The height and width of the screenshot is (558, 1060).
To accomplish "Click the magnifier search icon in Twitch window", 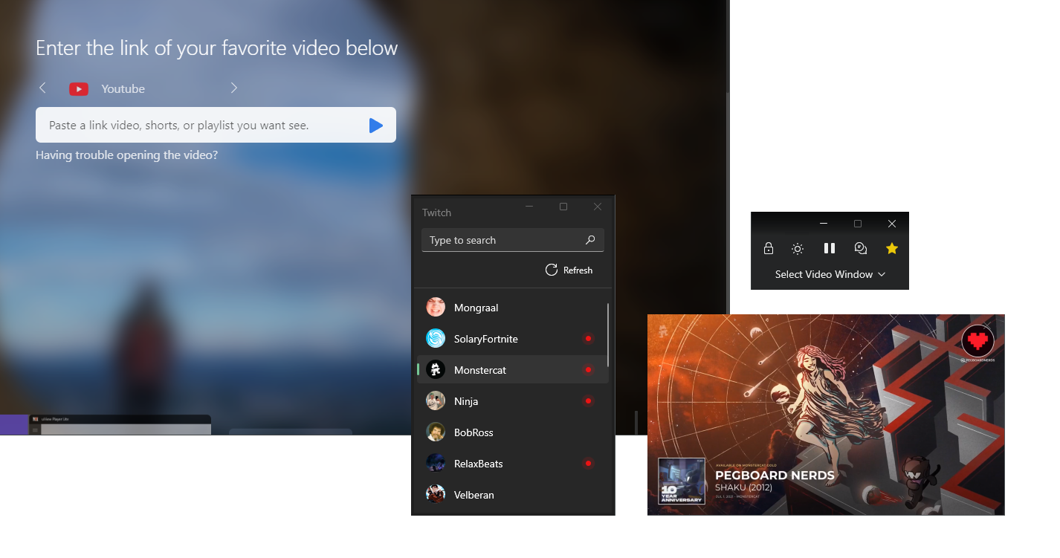I will [590, 240].
